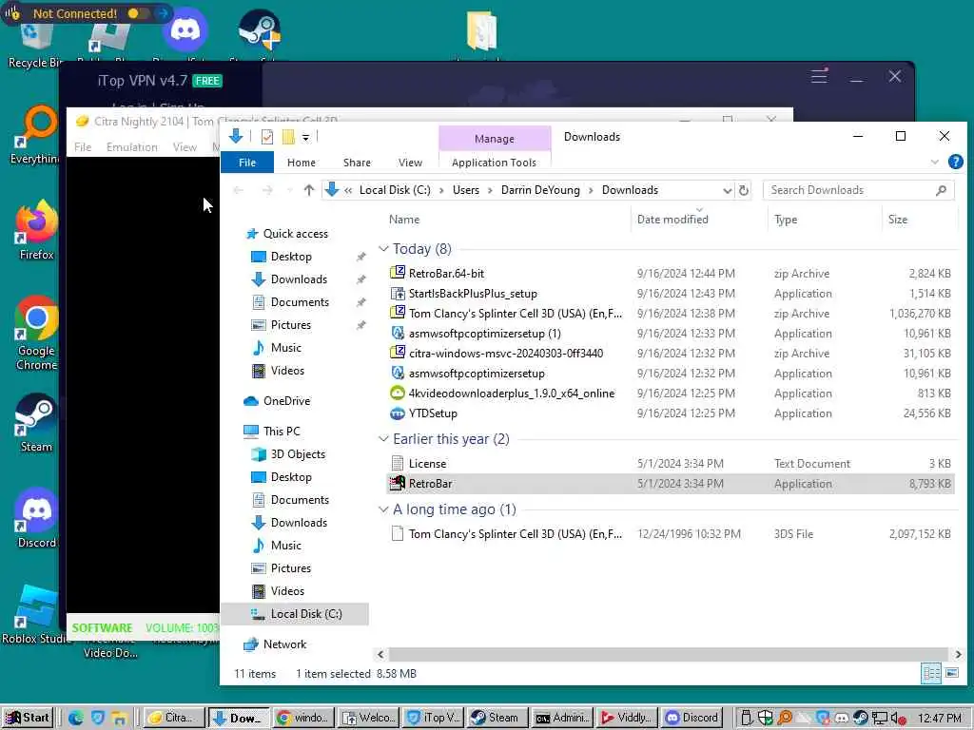Click the volume icon in the system tray
The width and height of the screenshot is (974, 730).
pyautogui.click(x=898, y=718)
